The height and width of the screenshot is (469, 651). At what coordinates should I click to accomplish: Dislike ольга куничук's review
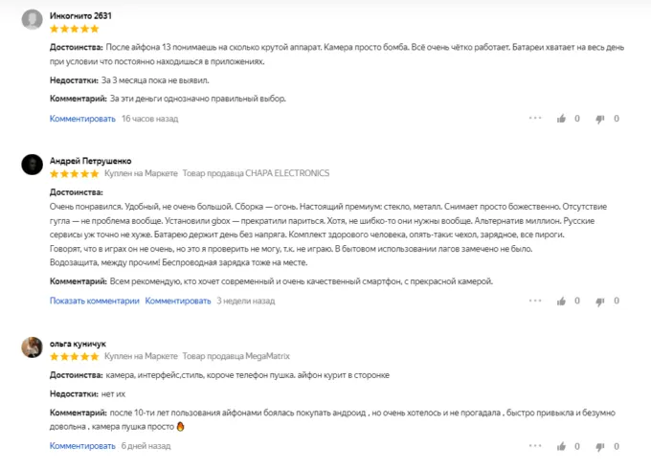pos(601,446)
